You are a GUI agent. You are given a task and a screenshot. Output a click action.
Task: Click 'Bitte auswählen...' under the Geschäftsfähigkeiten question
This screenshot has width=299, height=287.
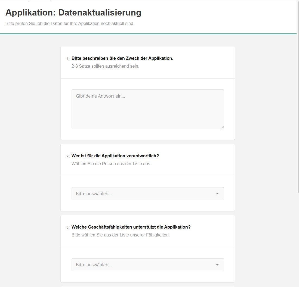click(x=94, y=265)
